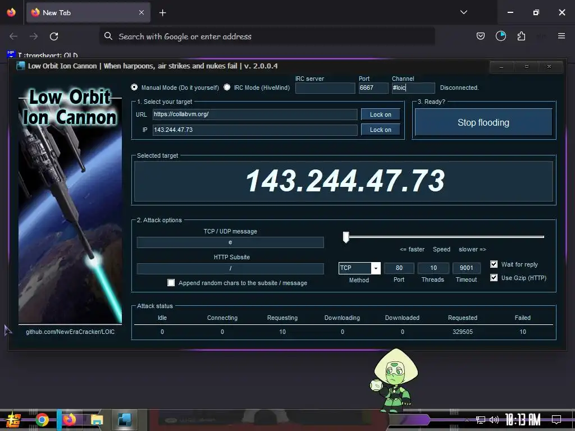This screenshot has width=575, height=431.
Task: Open the Firefox hamburger application menu
Action: coord(561,36)
